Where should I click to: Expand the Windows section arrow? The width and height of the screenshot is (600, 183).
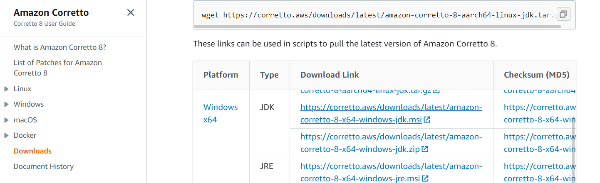tap(6, 104)
